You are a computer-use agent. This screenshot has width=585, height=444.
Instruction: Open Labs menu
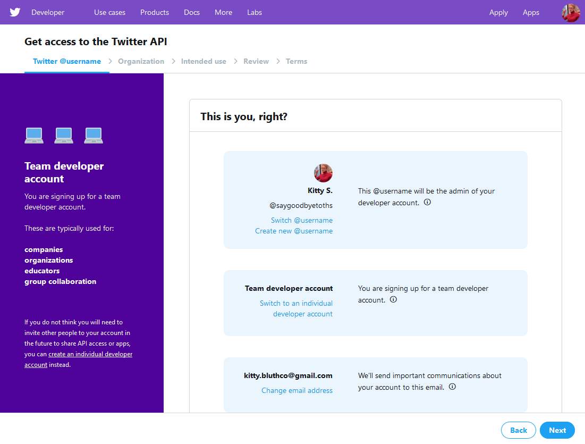point(255,12)
